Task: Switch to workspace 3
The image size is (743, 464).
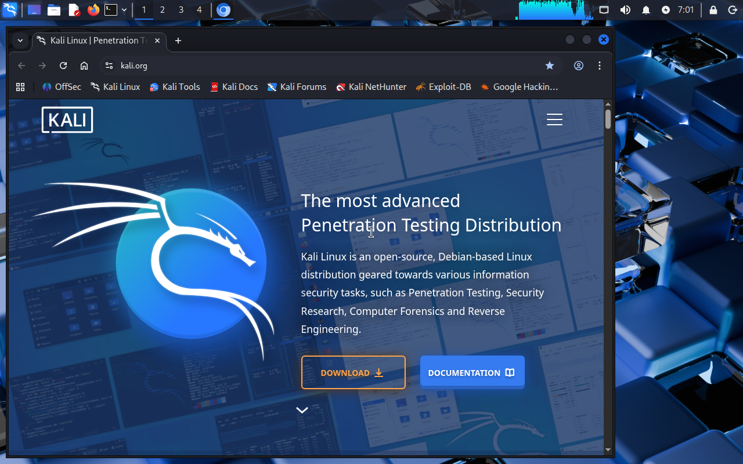Action: coord(181,10)
